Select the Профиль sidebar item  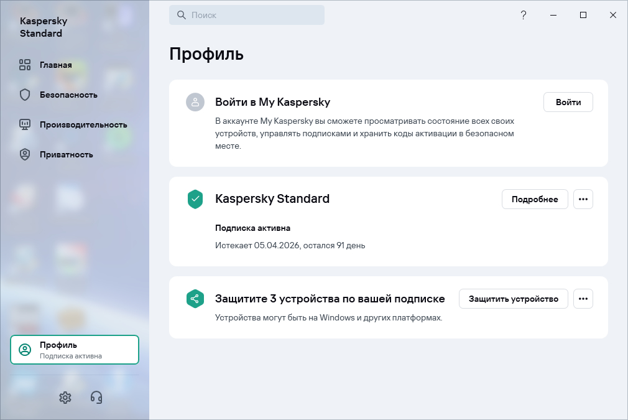point(75,350)
